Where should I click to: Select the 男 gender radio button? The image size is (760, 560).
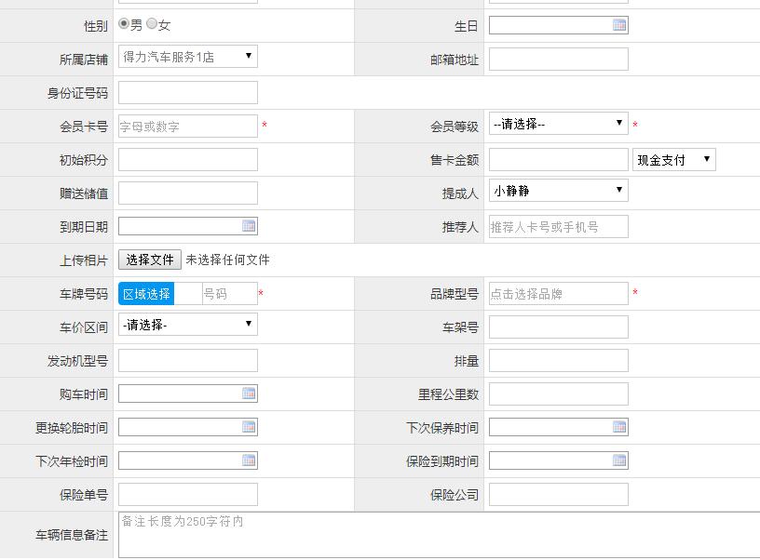click(x=124, y=23)
